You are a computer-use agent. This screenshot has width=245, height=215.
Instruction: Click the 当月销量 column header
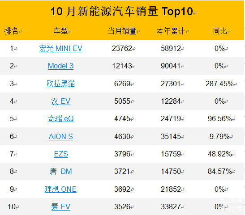tap(122, 31)
